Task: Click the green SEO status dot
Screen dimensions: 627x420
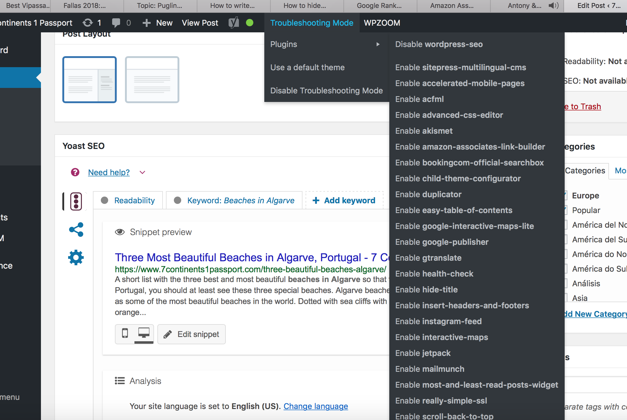Action: point(250,23)
